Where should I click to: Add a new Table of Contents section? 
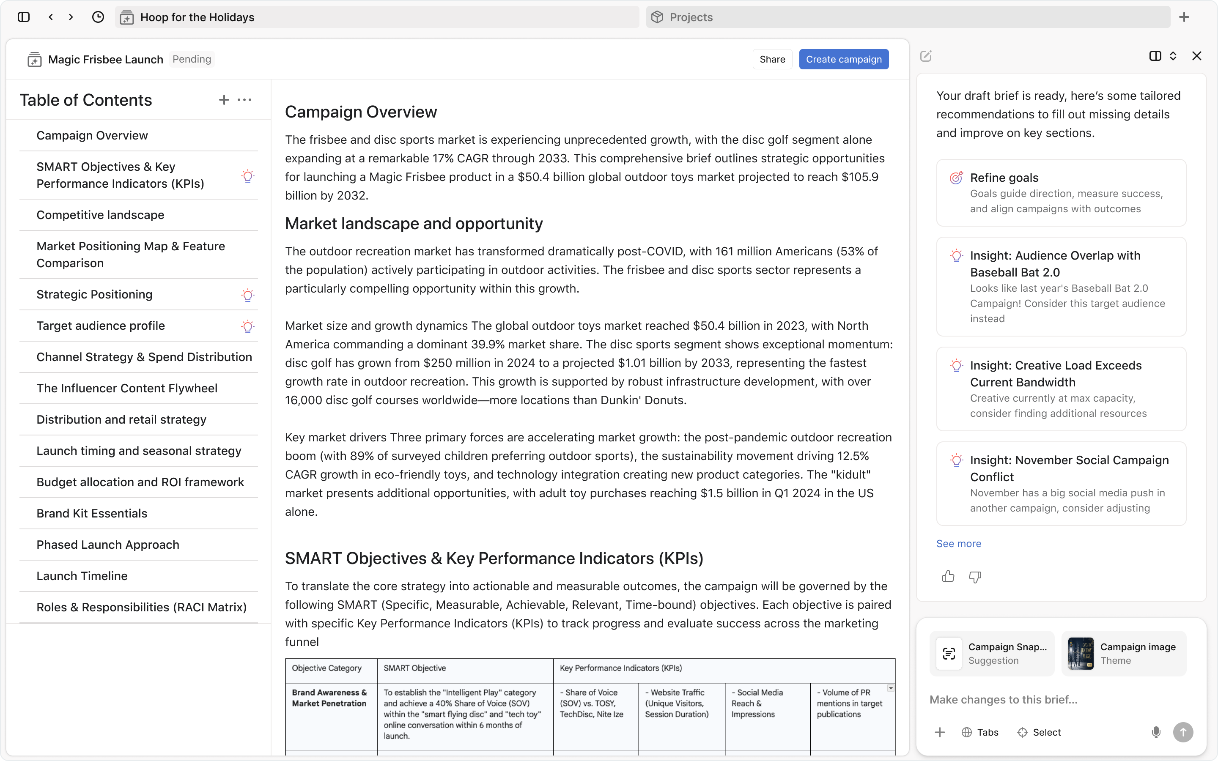224,100
